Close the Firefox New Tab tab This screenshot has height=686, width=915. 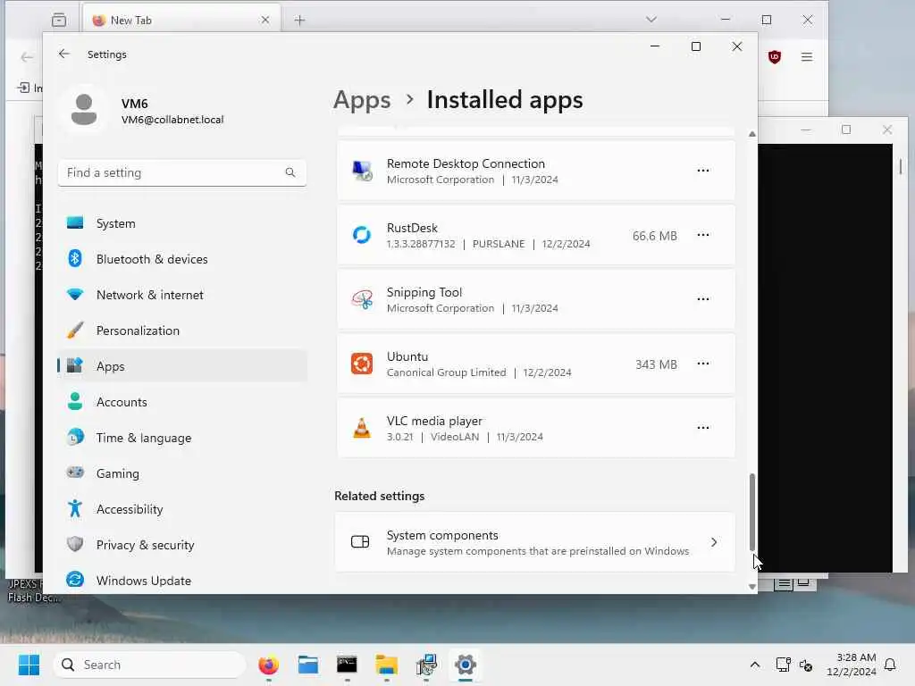[x=264, y=20]
